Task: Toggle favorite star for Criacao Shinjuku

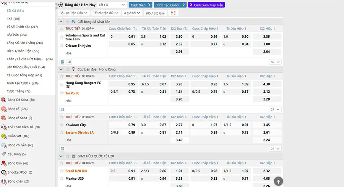Action: click(62, 46)
